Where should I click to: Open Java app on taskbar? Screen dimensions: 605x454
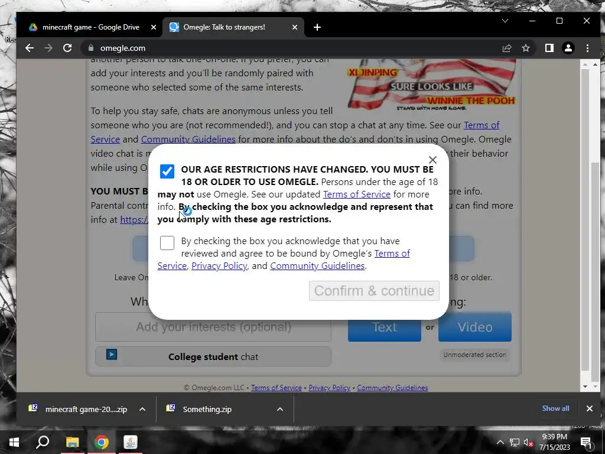click(131, 442)
